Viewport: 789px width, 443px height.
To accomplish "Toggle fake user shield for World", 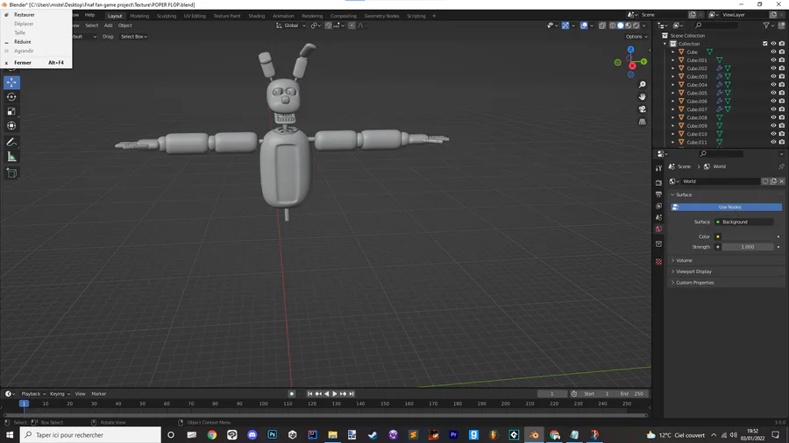I will click(765, 181).
